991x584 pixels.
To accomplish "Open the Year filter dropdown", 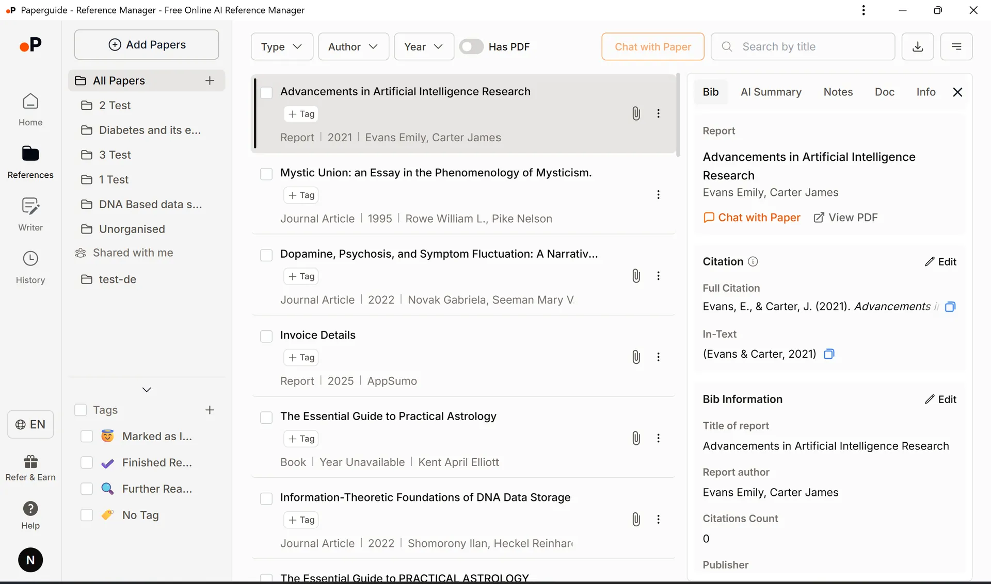I will coord(424,46).
